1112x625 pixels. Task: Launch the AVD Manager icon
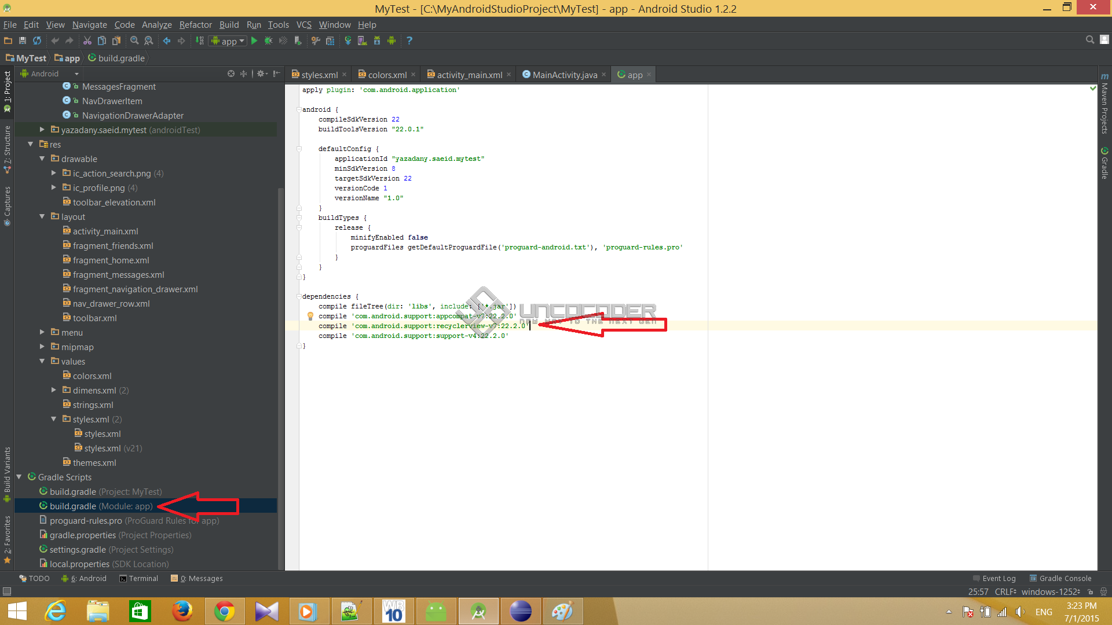click(x=363, y=41)
